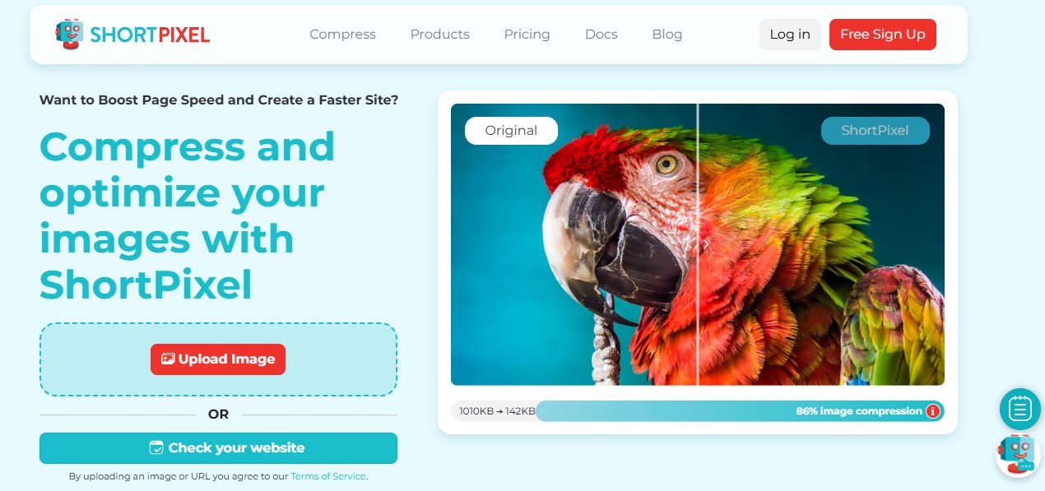The width and height of the screenshot is (1045, 491).
Task: Select the Original label on comparison image
Action: pyautogui.click(x=511, y=131)
